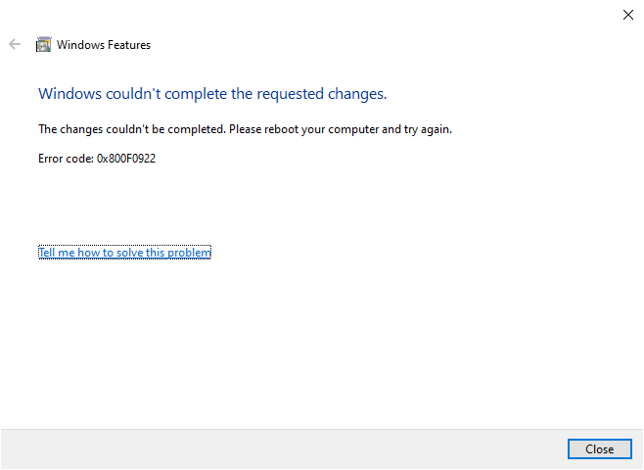The height and width of the screenshot is (470, 644).
Task: Click the word 'Windows' starting the heading
Action: [x=68, y=94]
